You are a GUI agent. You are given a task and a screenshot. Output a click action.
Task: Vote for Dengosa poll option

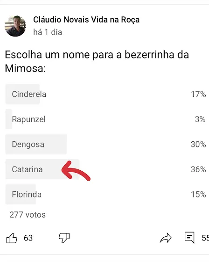point(106,144)
